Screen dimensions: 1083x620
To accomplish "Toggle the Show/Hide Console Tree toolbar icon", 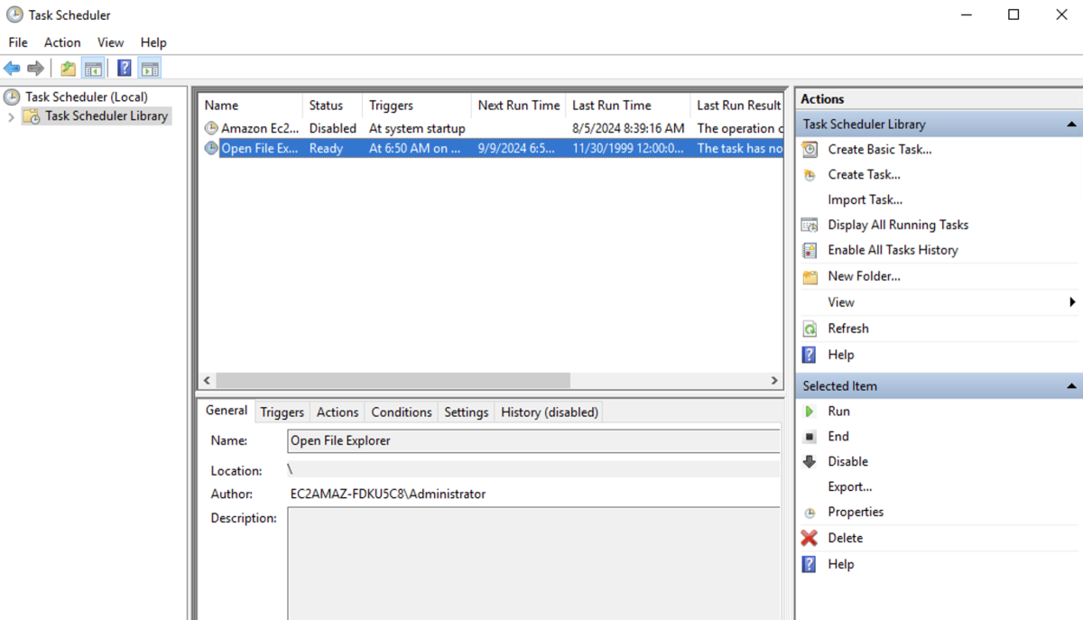I will pos(93,69).
